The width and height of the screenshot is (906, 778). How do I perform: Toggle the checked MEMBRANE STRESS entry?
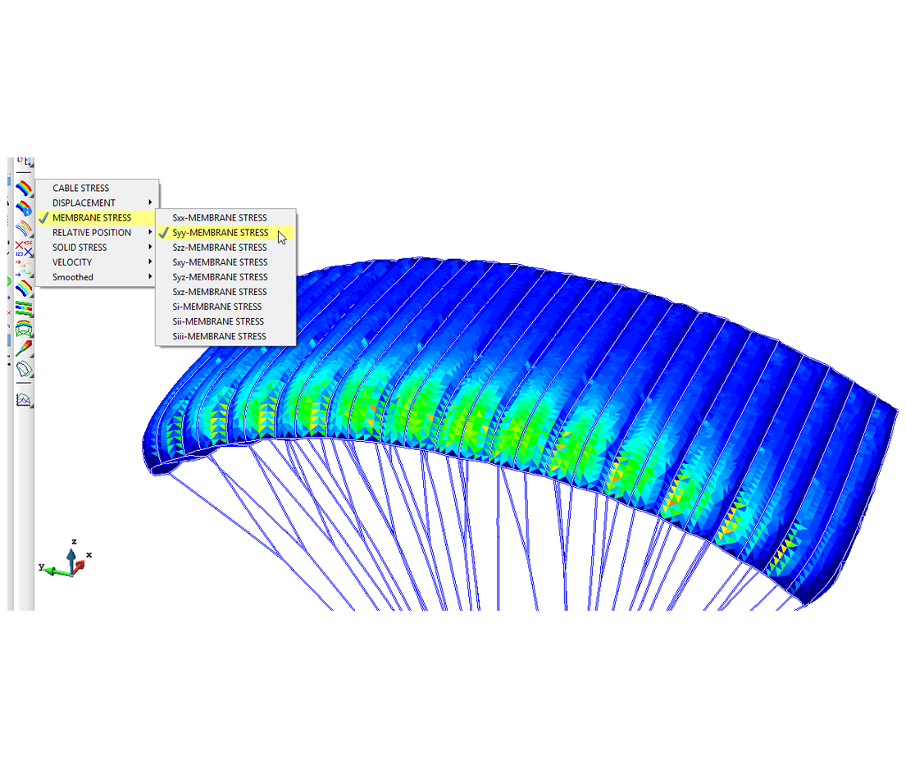[x=92, y=218]
